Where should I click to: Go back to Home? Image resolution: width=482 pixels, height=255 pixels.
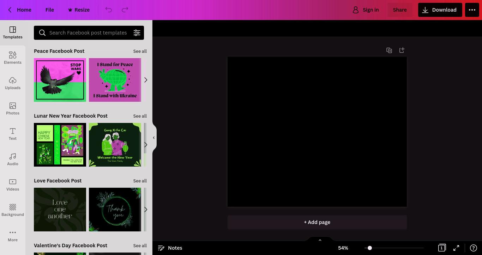20,10
